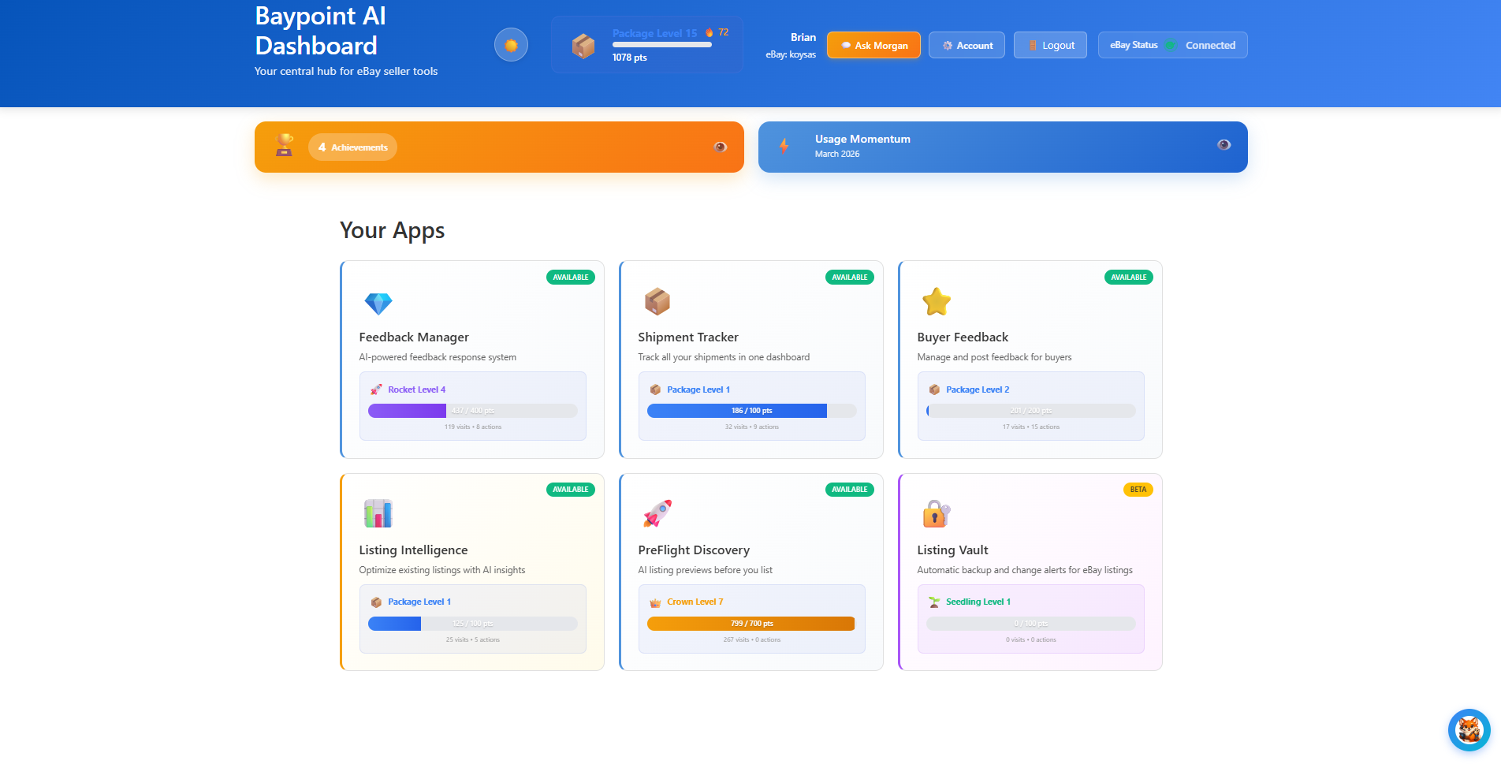
Task: Expand the Package Level 15 header panel
Action: point(646,44)
